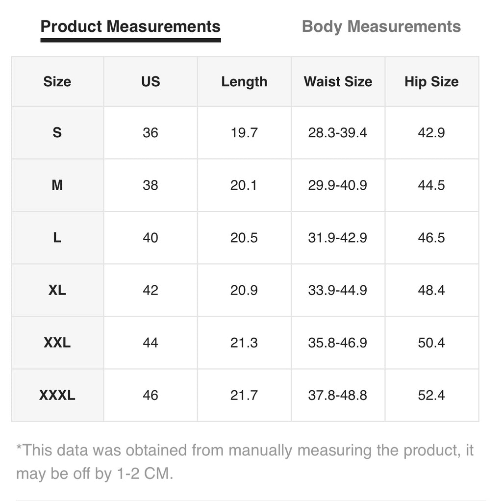The image size is (502, 501).
Task: Select the Product Measurements tab
Action: click(x=130, y=26)
